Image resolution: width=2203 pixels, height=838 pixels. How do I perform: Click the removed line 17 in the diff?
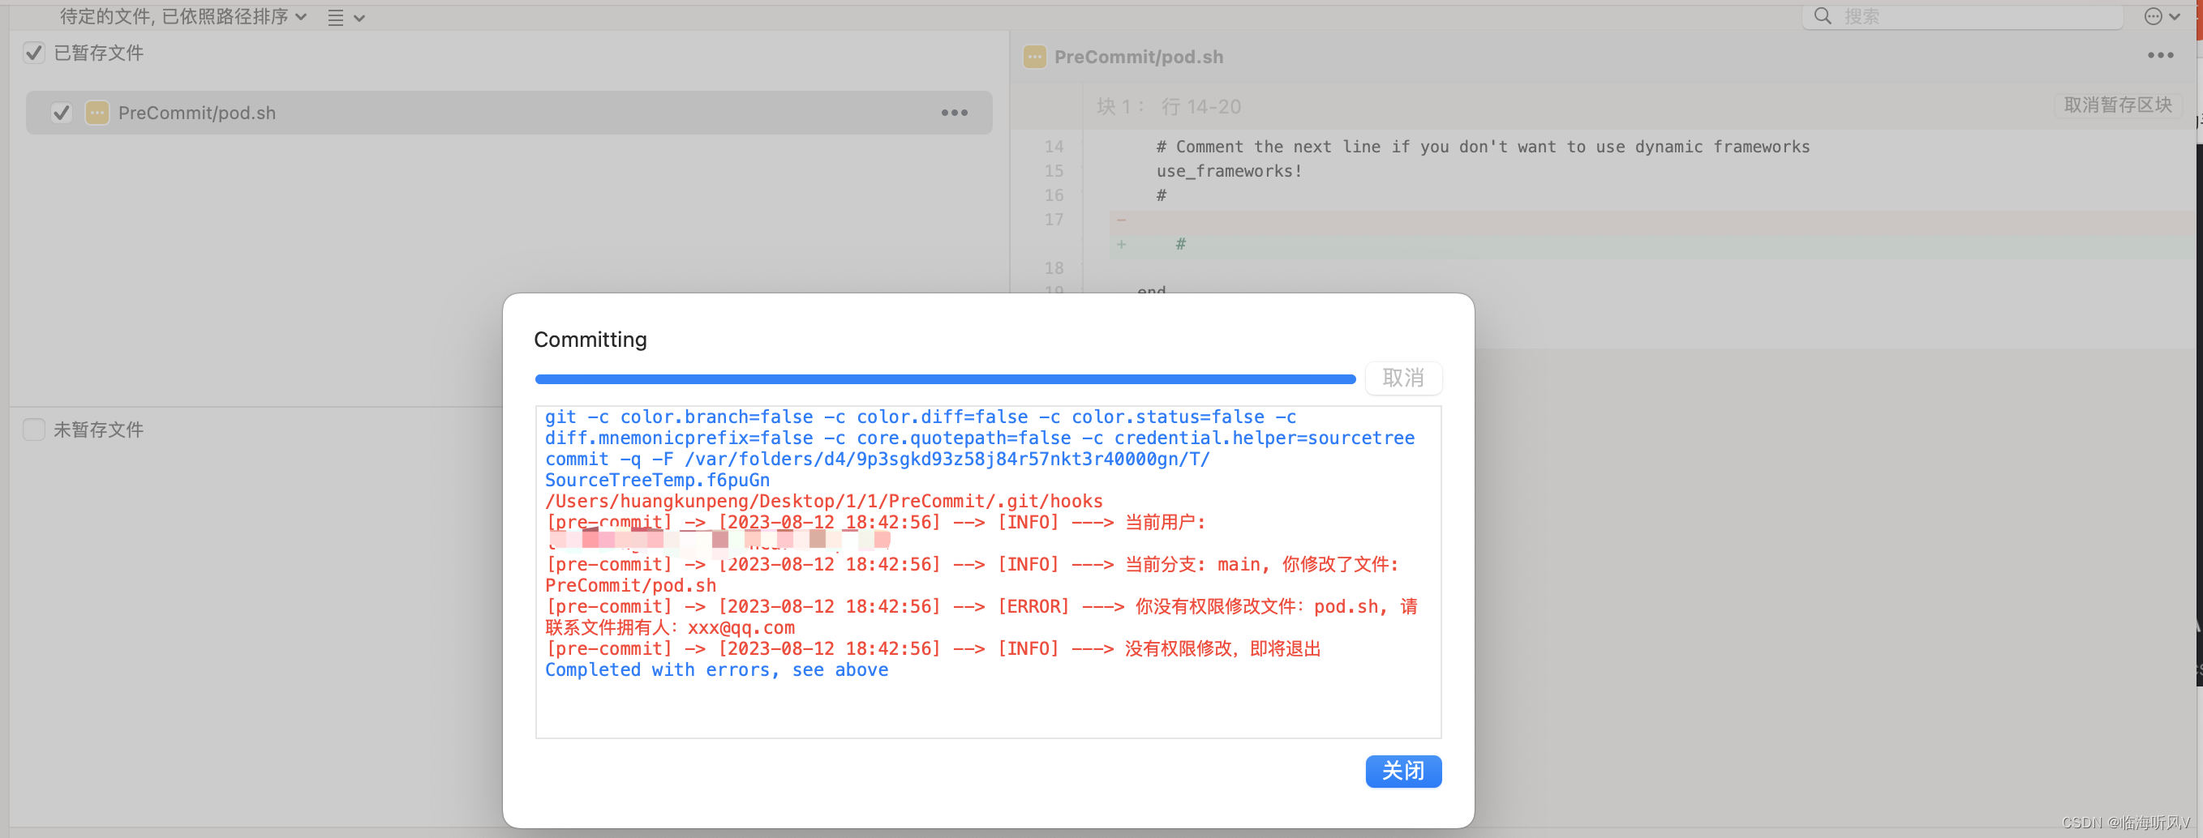1651,220
